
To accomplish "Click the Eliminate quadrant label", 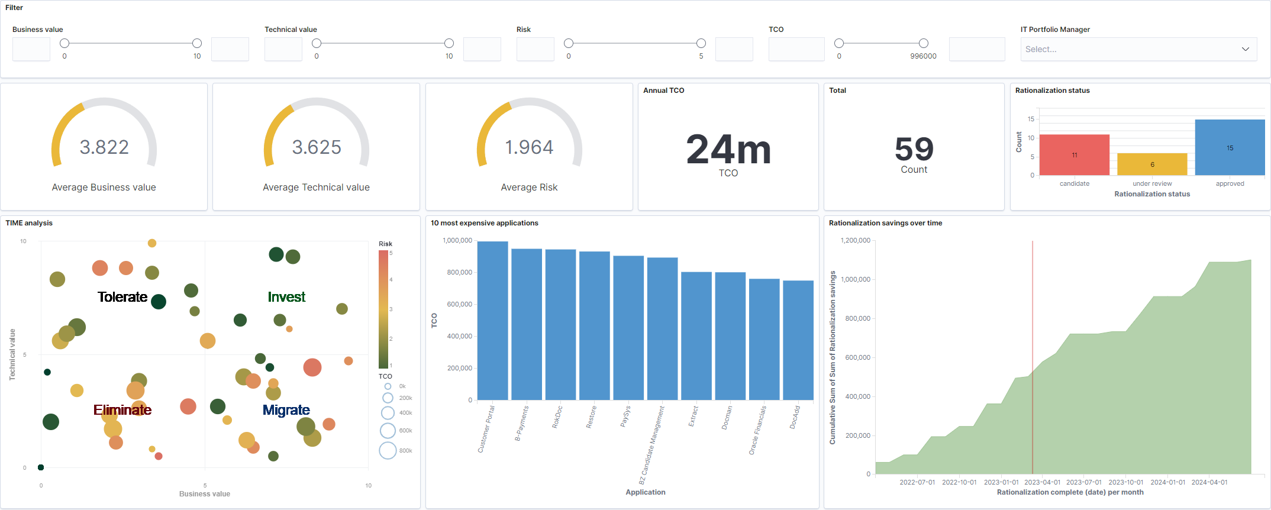I will [122, 409].
